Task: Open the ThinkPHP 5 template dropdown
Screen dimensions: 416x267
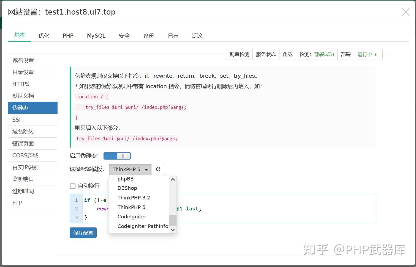Action: (130, 169)
